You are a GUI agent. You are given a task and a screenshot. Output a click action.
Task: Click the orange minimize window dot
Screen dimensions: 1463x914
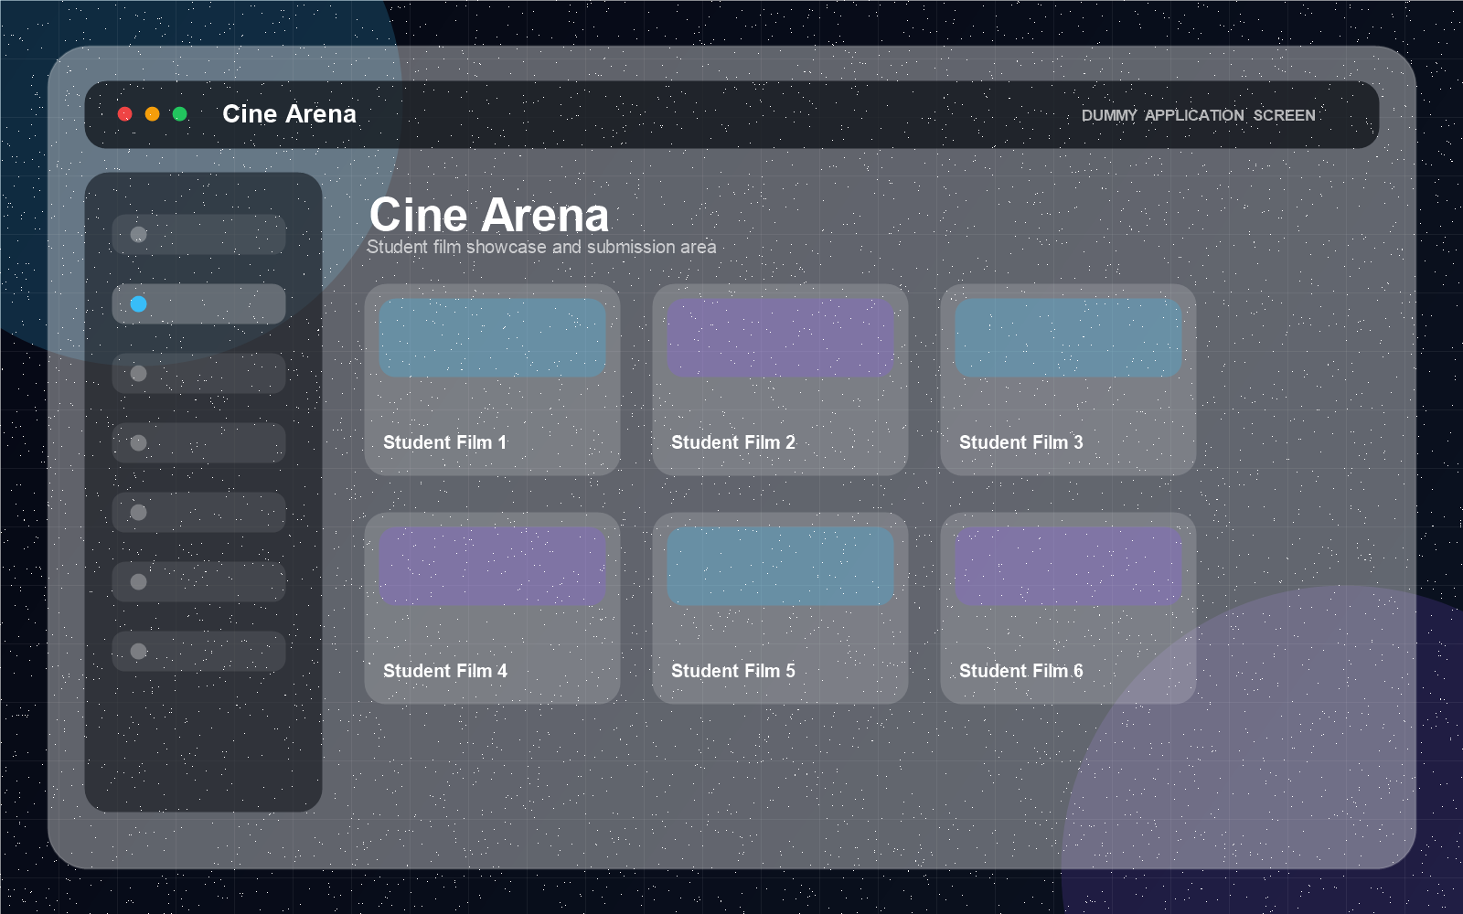click(153, 114)
